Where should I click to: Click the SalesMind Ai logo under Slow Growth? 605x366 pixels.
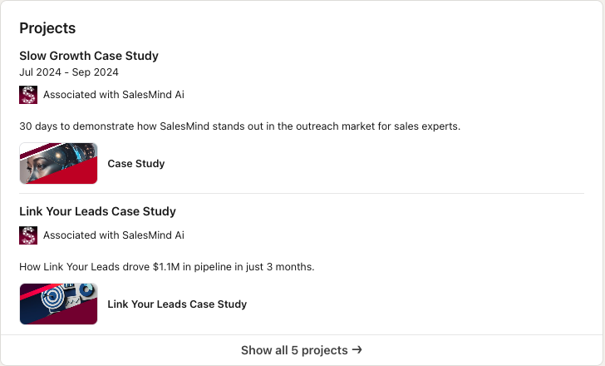pyautogui.click(x=28, y=95)
